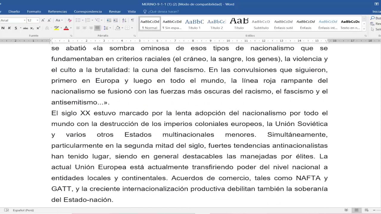Switch to the Referencias tab
381x214 pixels.
pos(57,11)
